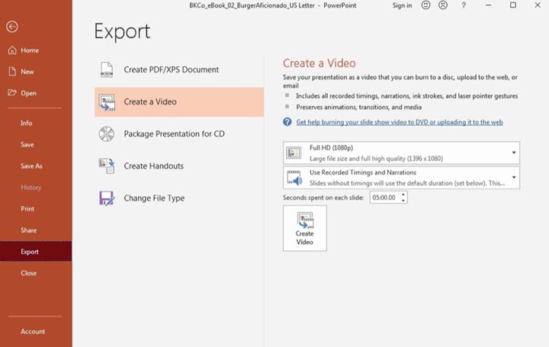Send a smile feedback icon
Image resolution: width=549 pixels, height=347 pixels.
click(425, 5)
